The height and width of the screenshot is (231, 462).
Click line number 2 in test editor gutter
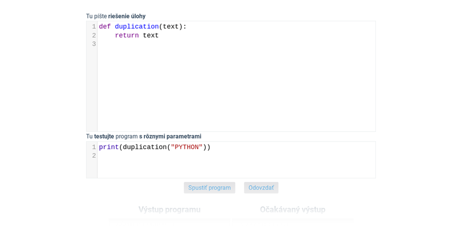pyautogui.click(x=94, y=156)
